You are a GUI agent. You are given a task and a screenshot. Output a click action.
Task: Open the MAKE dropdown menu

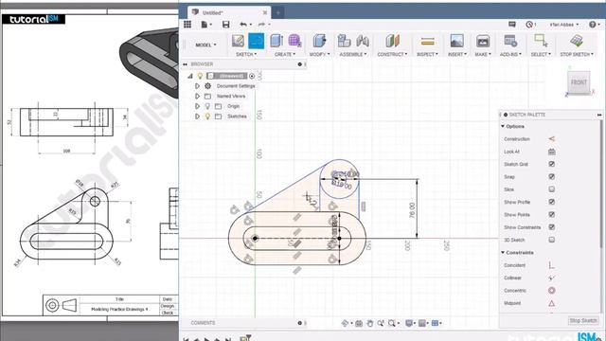[483, 55]
